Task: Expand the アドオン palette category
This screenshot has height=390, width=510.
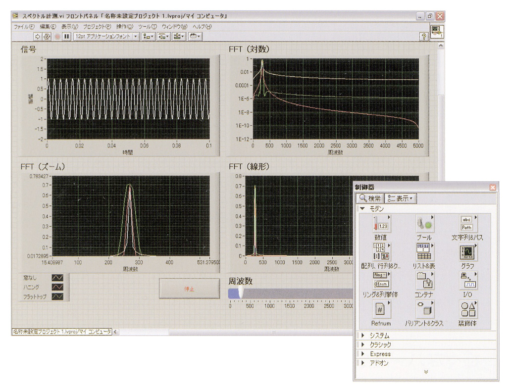Action: click(362, 363)
